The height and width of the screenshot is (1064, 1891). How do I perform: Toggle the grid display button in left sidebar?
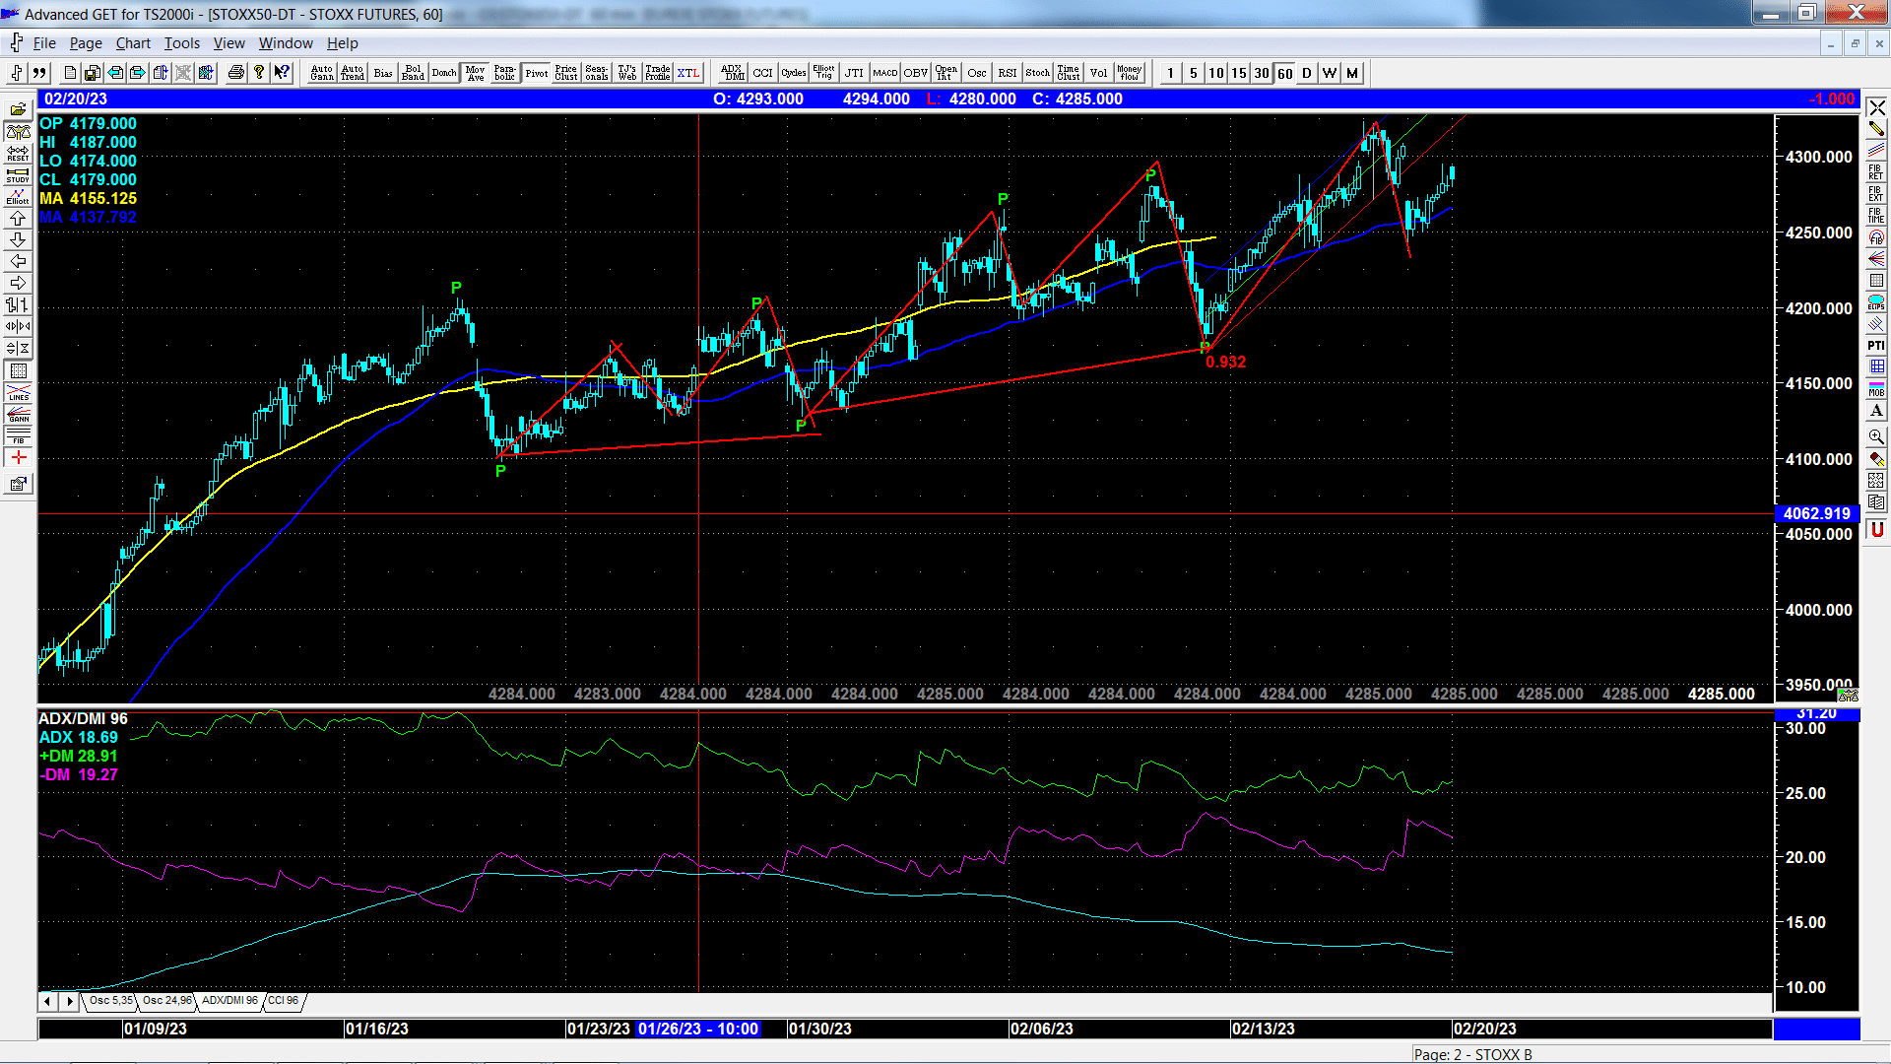(x=18, y=370)
